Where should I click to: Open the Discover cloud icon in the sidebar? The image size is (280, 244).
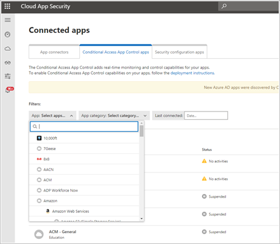tap(8, 49)
